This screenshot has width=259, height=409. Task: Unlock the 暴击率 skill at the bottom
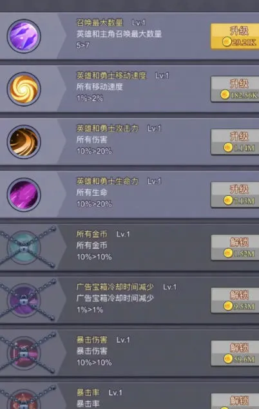pyautogui.click(x=235, y=401)
